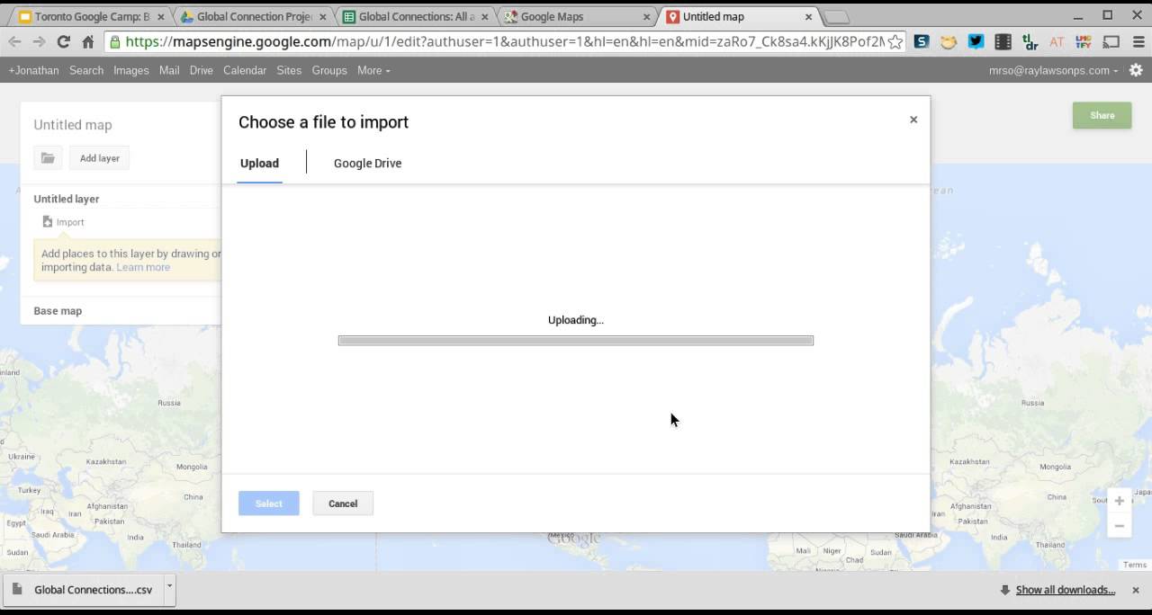Open the LMGTFY extension icon
Image resolution: width=1152 pixels, height=615 pixels.
point(1084,41)
